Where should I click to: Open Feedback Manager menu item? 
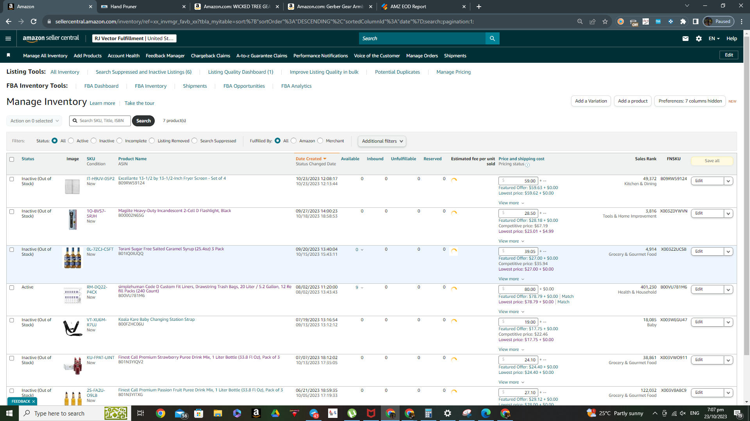(165, 56)
